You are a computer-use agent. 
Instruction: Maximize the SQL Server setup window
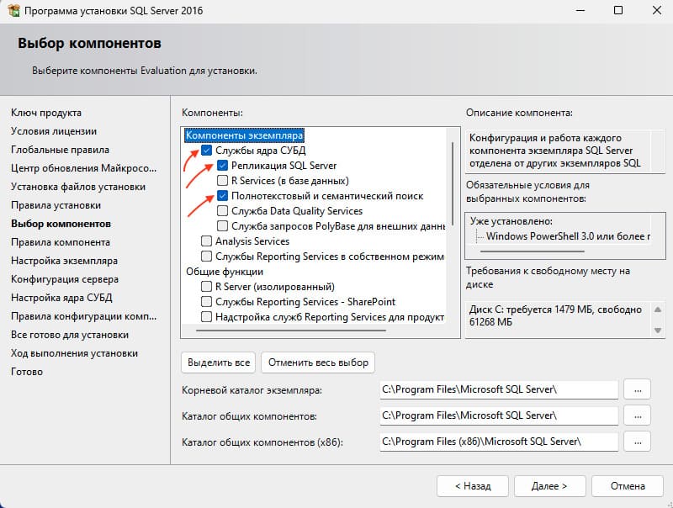(x=618, y=10)
